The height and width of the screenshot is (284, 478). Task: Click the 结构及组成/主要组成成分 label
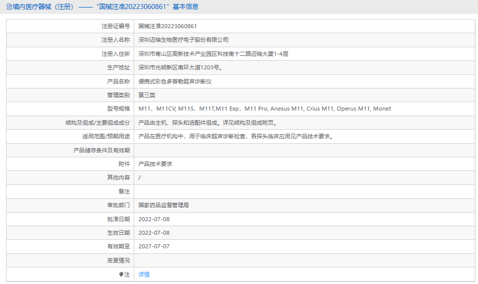pyautogui.click(x=98, y=123)
